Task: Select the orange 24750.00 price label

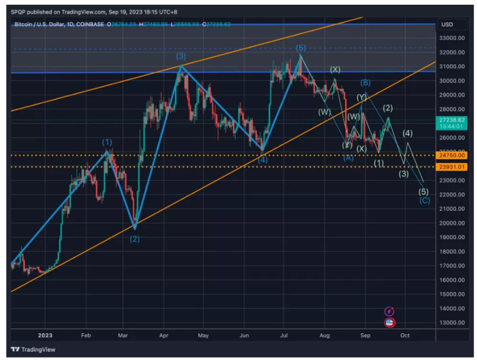Action: tap(451, 155)
